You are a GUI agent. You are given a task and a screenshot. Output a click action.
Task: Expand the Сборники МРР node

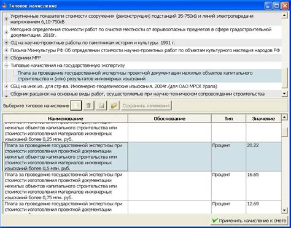point(6,58)
